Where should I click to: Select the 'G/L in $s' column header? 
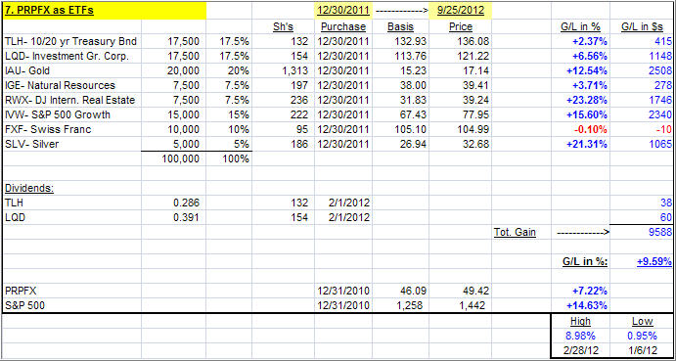pyautogui.click(x=642, y=27)
